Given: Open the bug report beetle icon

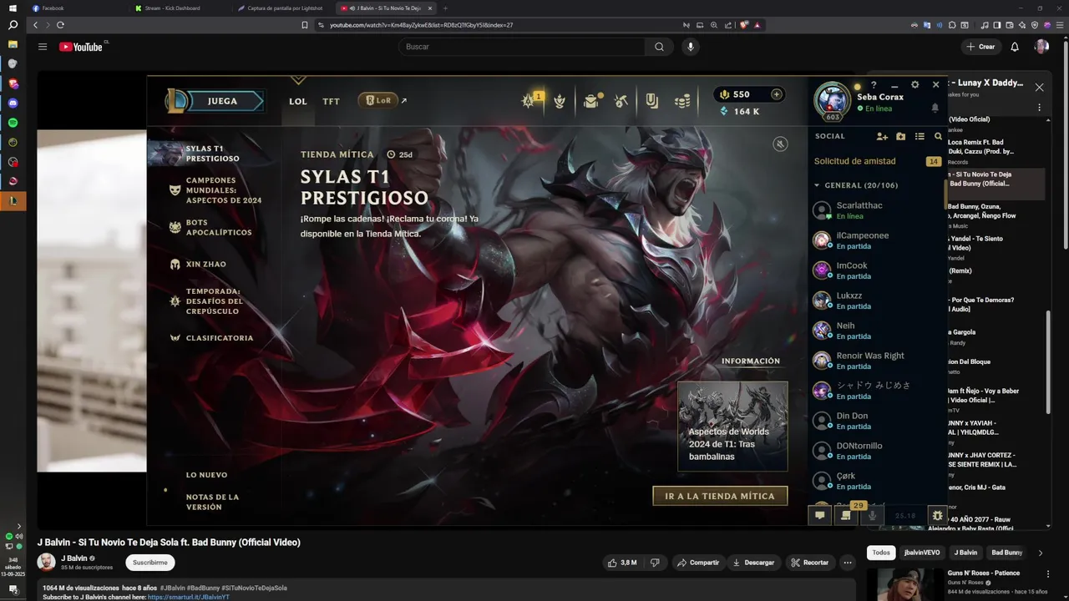Looking at the screenshot, I should [x=937, y=516].
